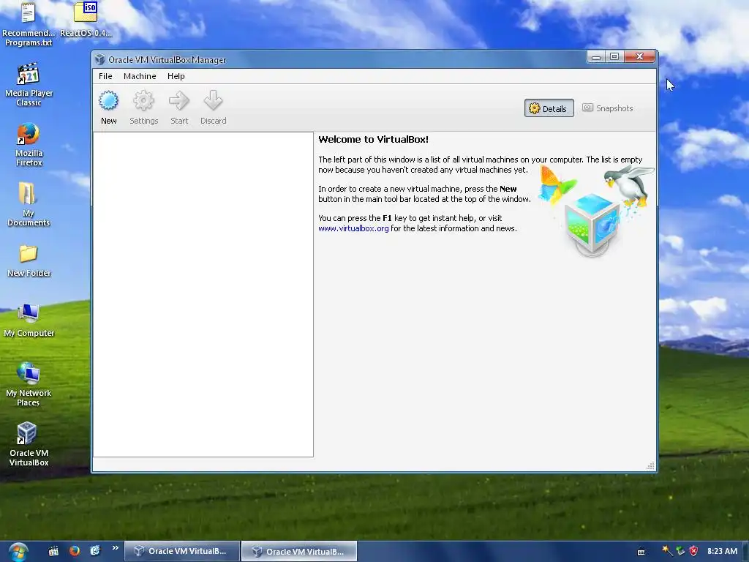749x562 pixels.
Task: Click the keyboard icon in system tray
Action: click(641, 552)
